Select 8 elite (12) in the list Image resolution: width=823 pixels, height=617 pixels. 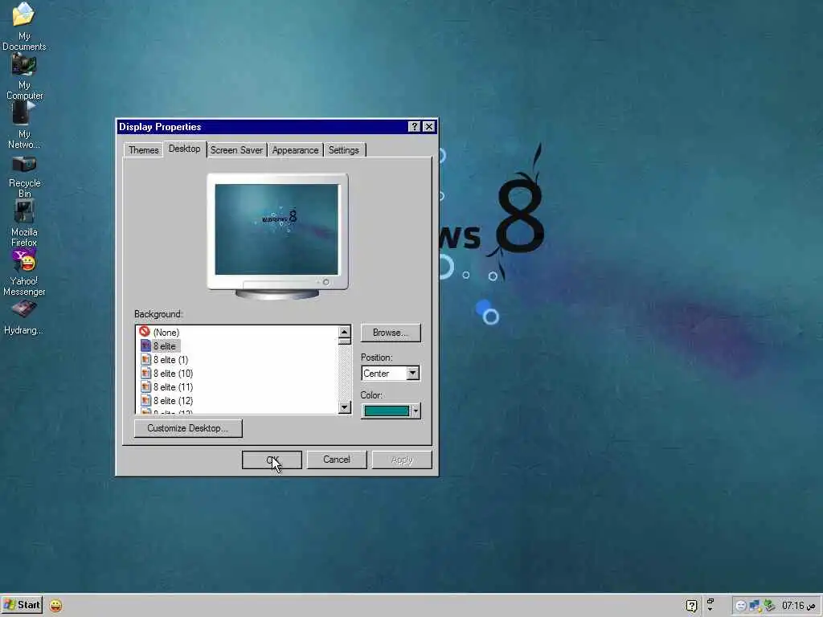[x=174, y=401]
